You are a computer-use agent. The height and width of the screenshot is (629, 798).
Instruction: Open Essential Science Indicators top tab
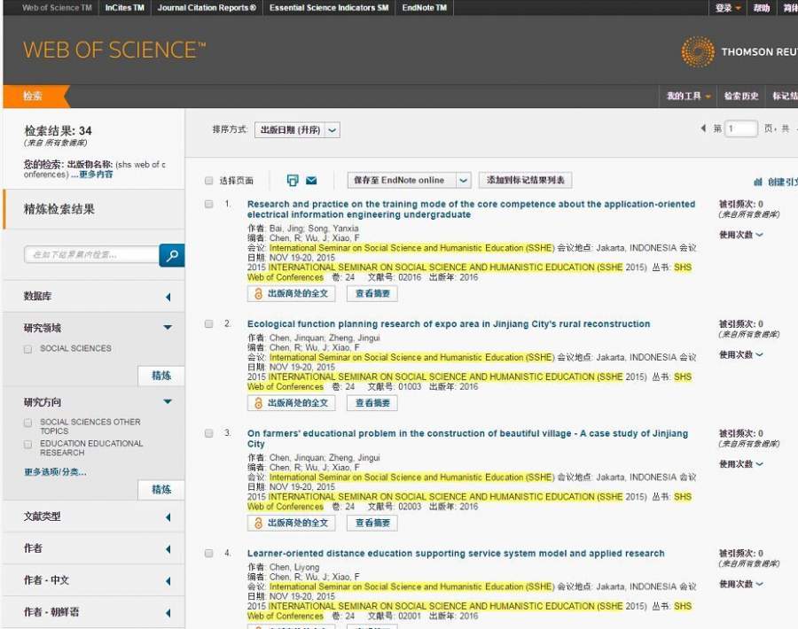[x=329, y=8]
